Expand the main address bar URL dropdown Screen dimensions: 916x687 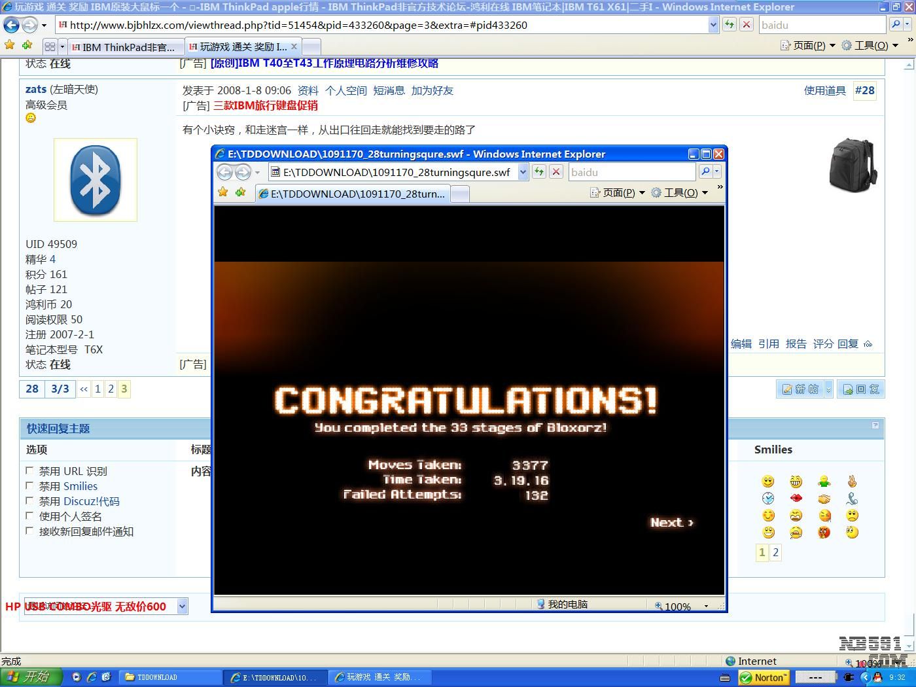[713, 25]
